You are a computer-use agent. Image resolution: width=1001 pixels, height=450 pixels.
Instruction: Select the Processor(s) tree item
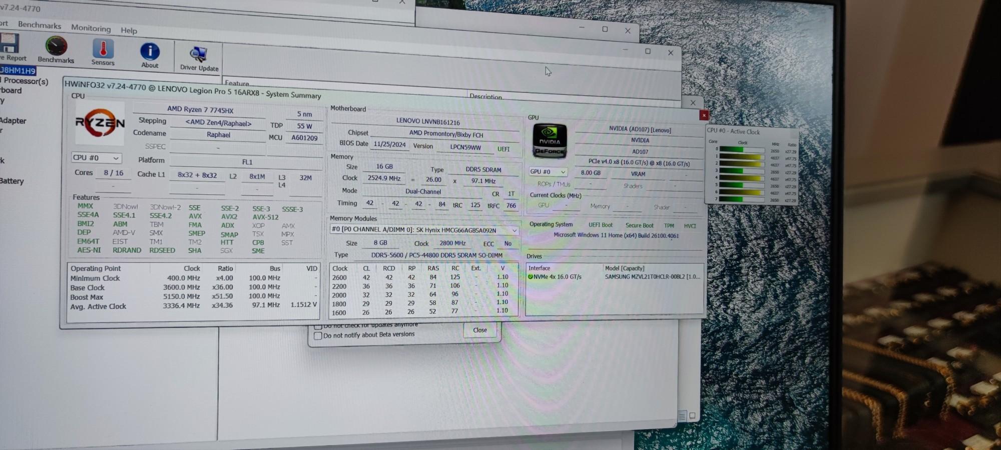point(25,80)
